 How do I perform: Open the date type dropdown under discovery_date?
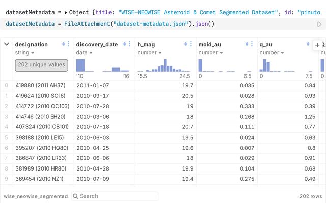pyautogui.click(x=84, y=52)
